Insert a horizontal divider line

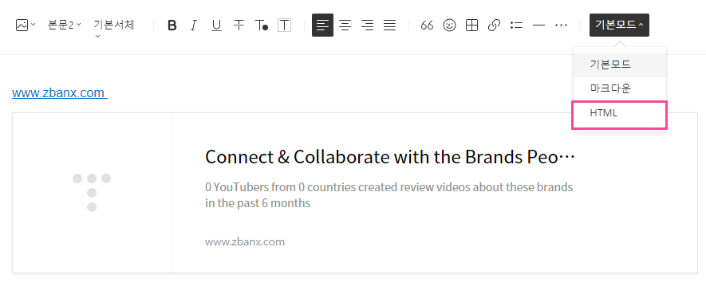[538, 25]
